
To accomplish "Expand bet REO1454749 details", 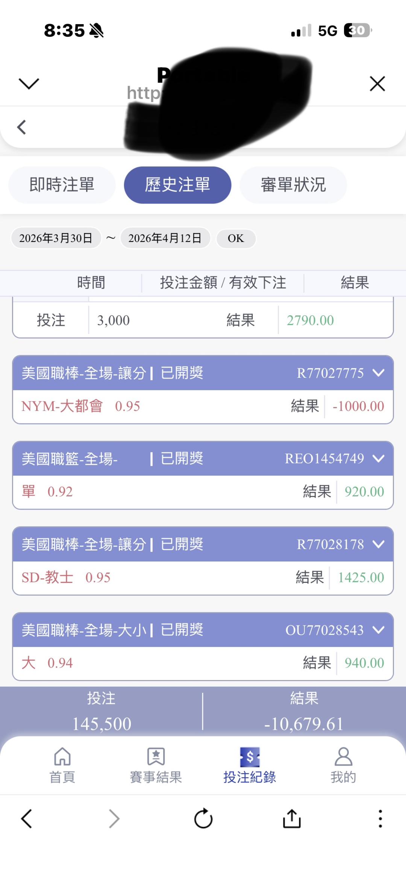I will [x=378, y=458].
